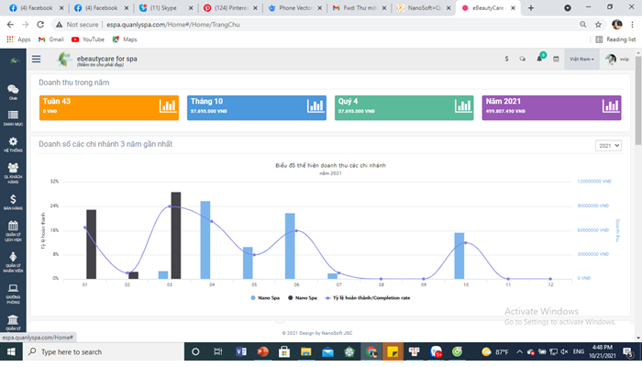Open the vvip user profile menu
Image resolution: width=642 pixels, height=367 pixels.
(617, 59)
